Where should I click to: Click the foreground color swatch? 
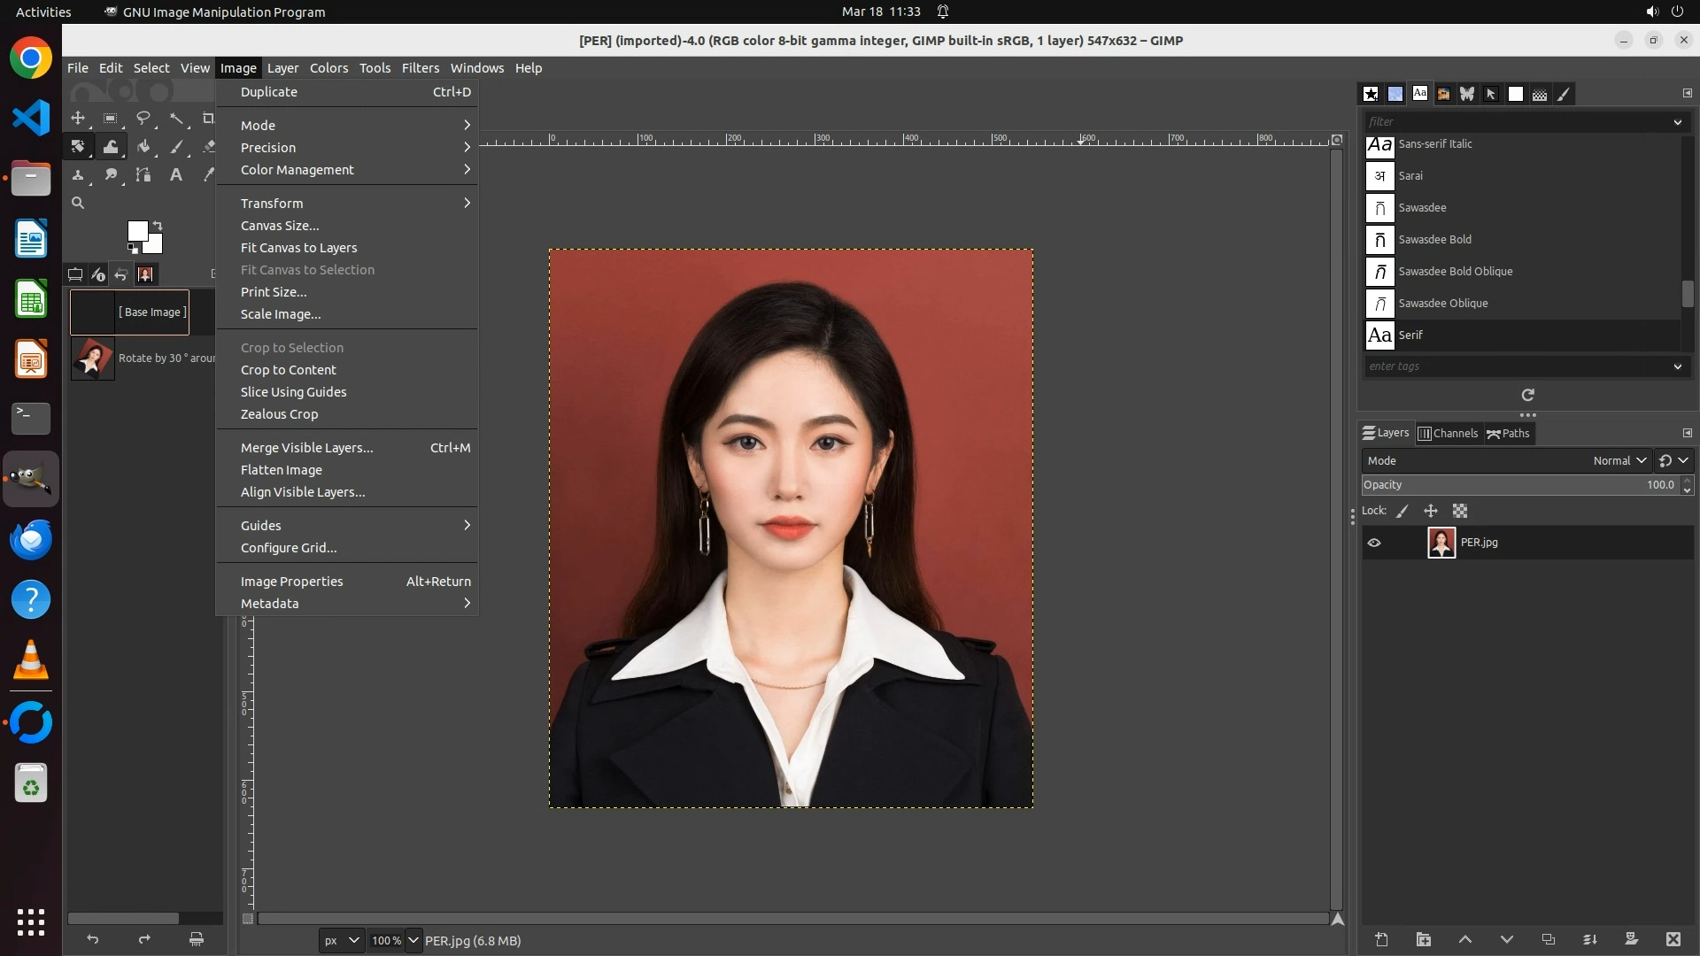(x=137, y=231)
